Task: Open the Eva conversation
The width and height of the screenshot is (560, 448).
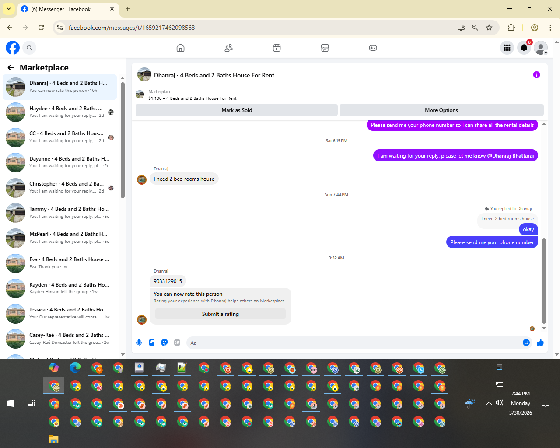Action: point(60,263)
